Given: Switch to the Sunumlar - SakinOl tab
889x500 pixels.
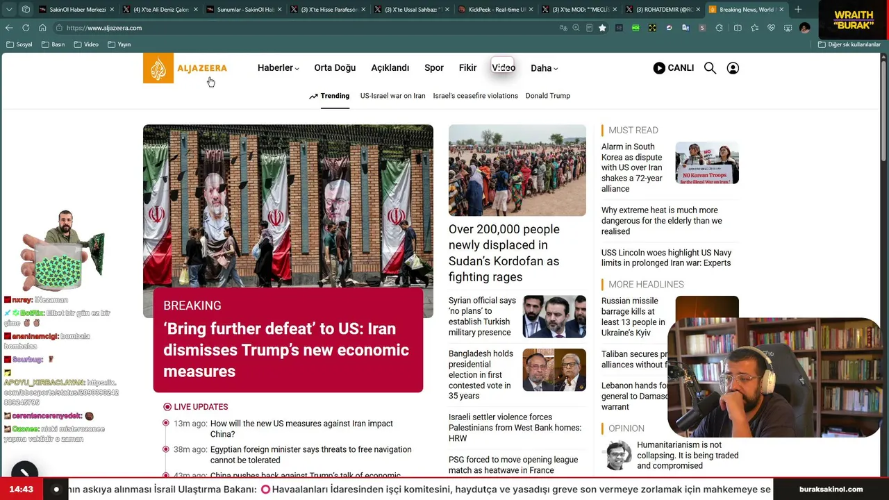Looking at the screenshot, I should point(243,10).
